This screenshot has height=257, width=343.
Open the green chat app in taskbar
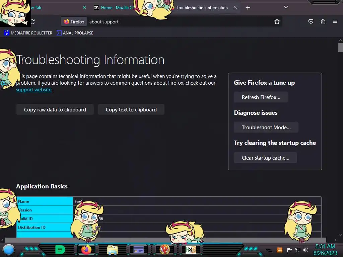(60, 250)
